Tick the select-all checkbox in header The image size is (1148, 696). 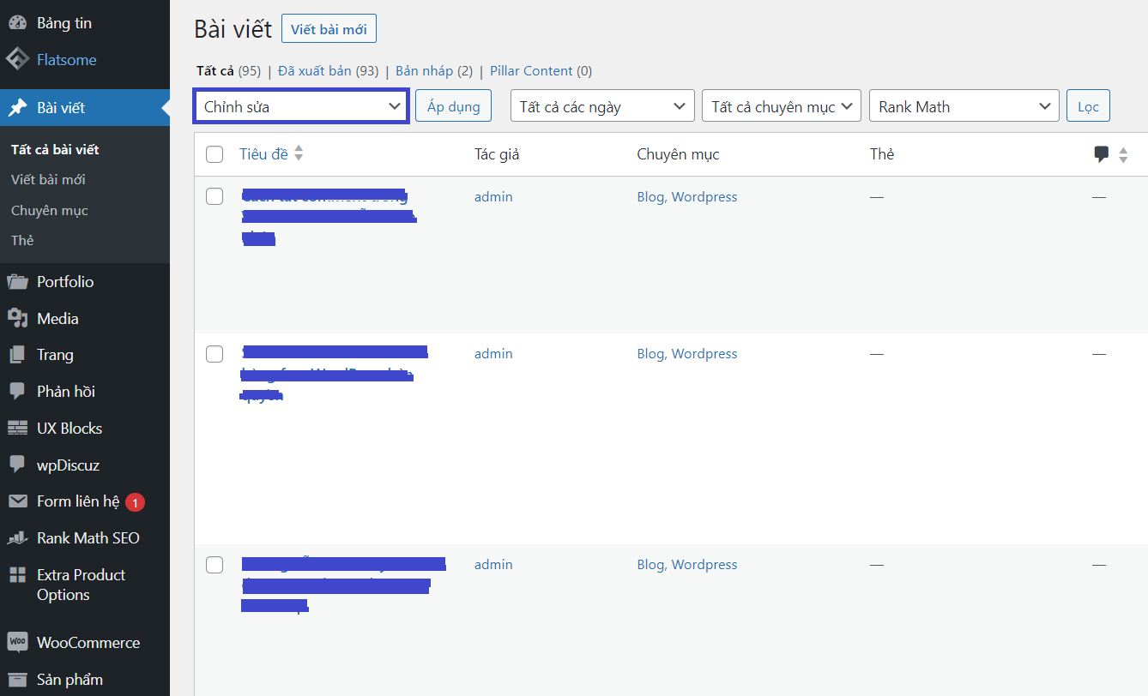click(x=214, y=154)
